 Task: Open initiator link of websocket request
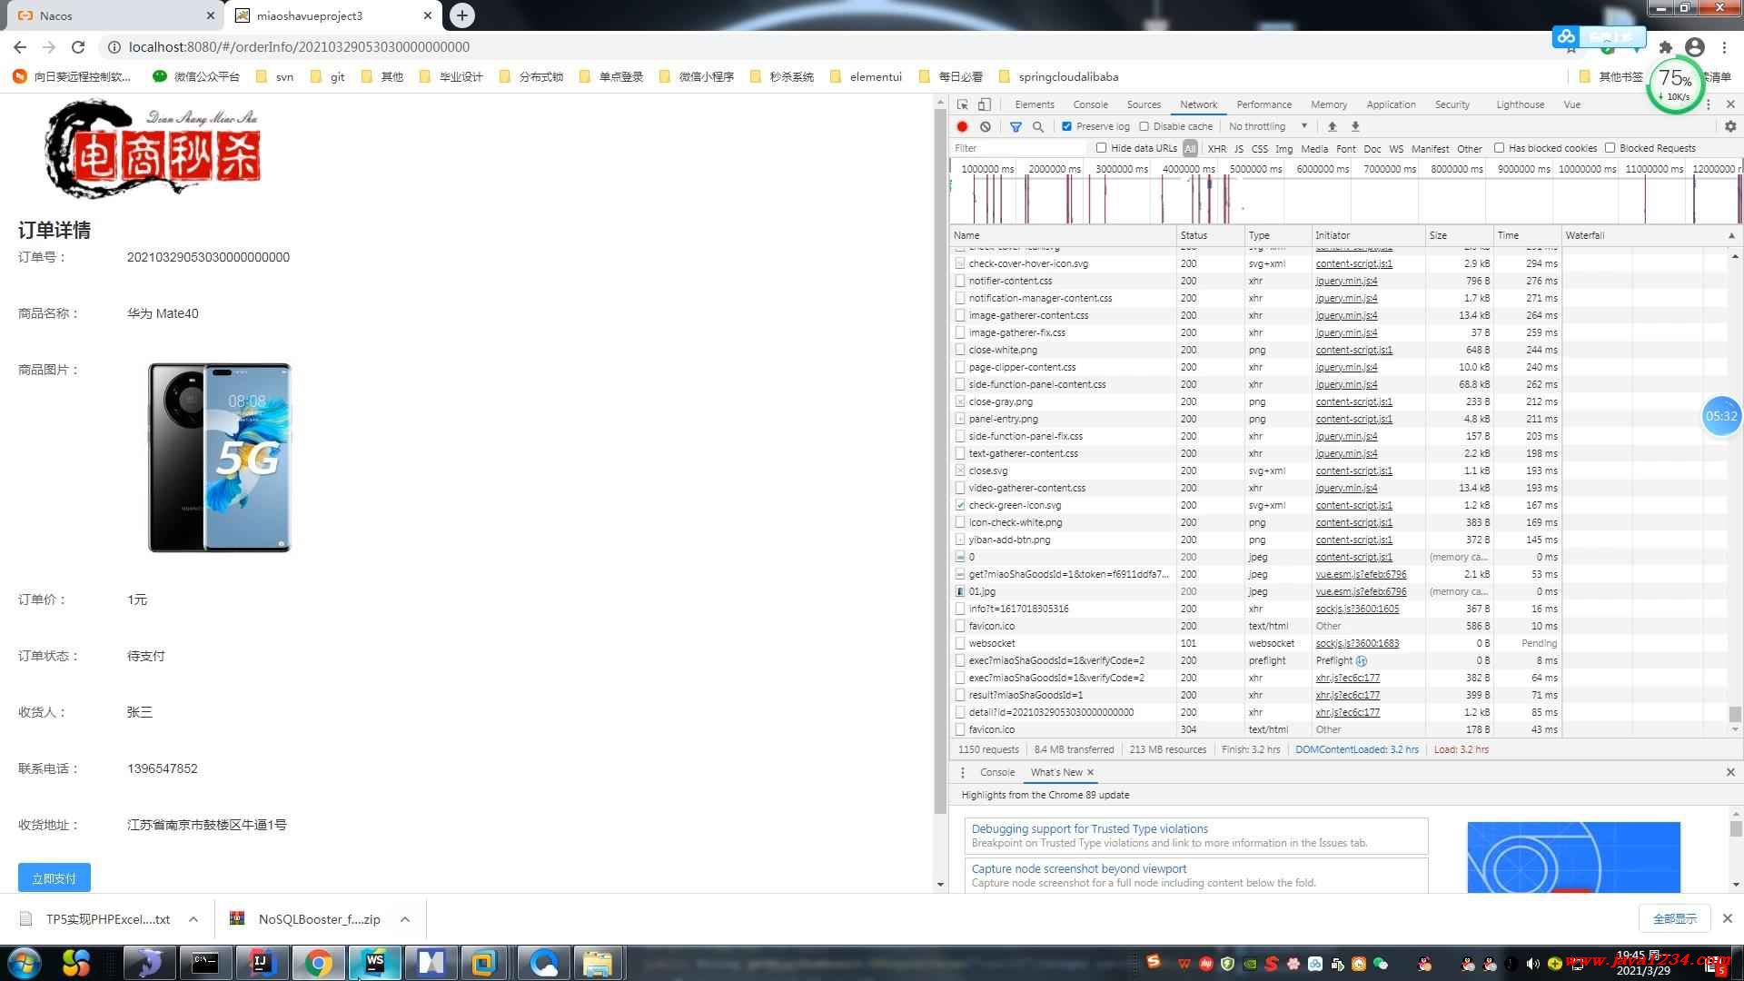point(1357,643)
